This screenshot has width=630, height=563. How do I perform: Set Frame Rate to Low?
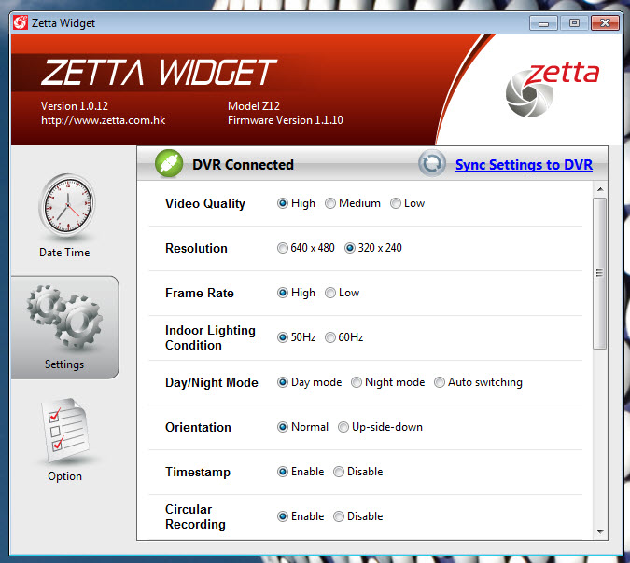pos(330,293)
